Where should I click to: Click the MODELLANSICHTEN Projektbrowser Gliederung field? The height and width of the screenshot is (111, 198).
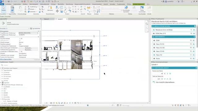28,33
